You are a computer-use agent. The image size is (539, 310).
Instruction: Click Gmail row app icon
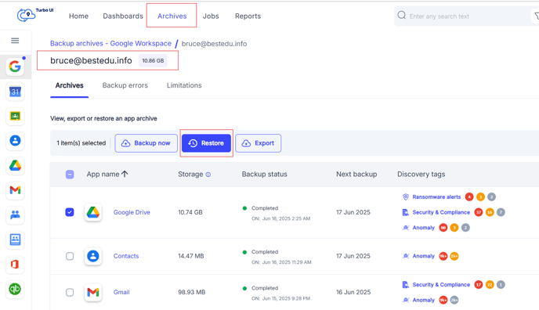click(92, 292)
